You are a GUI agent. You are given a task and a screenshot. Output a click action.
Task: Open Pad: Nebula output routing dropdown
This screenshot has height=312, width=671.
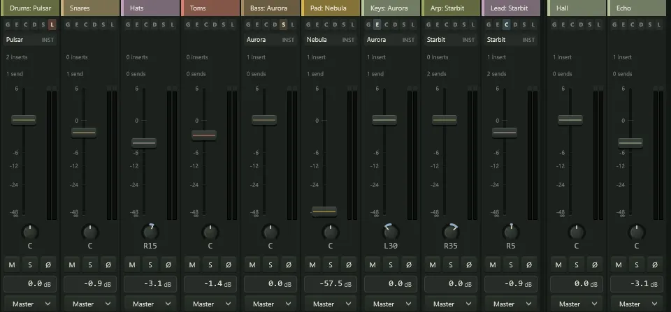[x=331, y=304]
